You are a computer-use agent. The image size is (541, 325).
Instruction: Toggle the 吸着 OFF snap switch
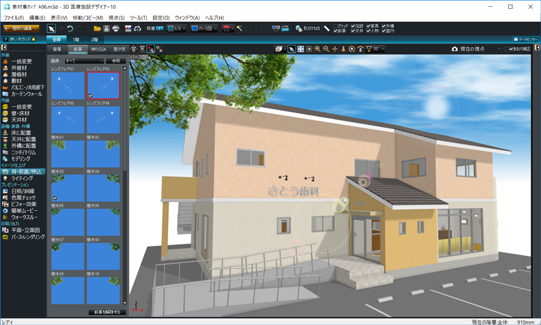click(x=154, y=28)
